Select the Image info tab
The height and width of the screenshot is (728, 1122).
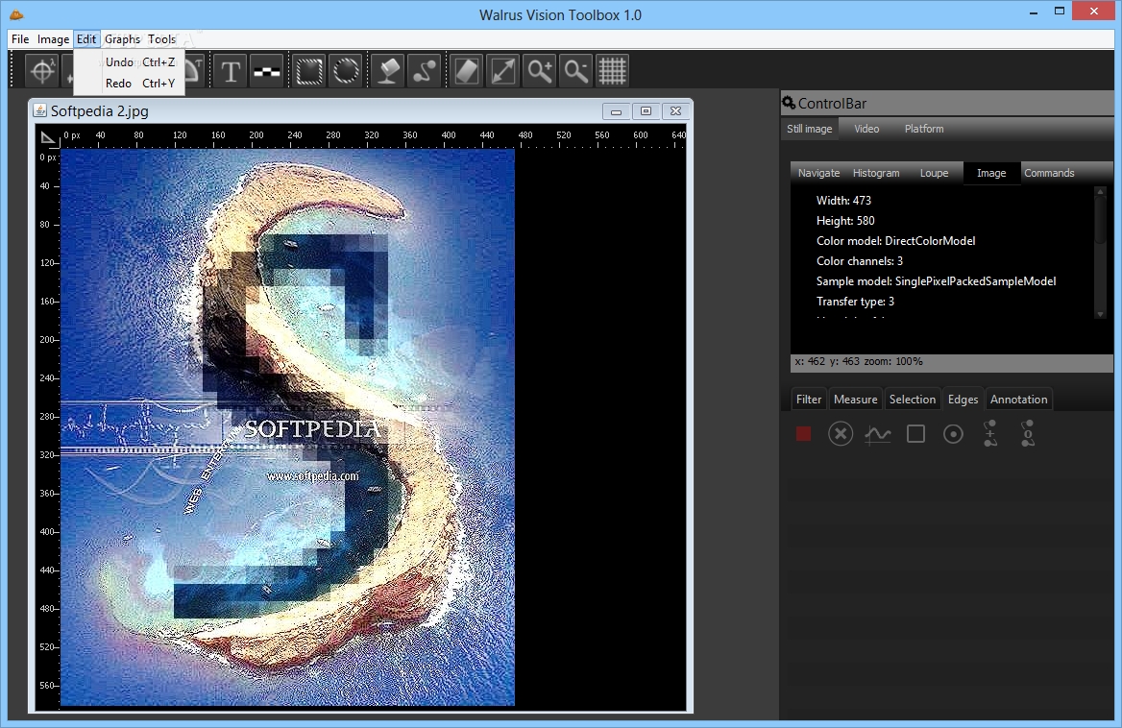click(x=991, y=173)
